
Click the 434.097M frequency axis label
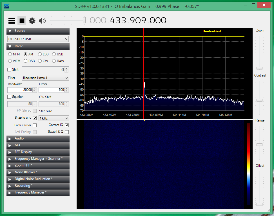pos(156,115)
